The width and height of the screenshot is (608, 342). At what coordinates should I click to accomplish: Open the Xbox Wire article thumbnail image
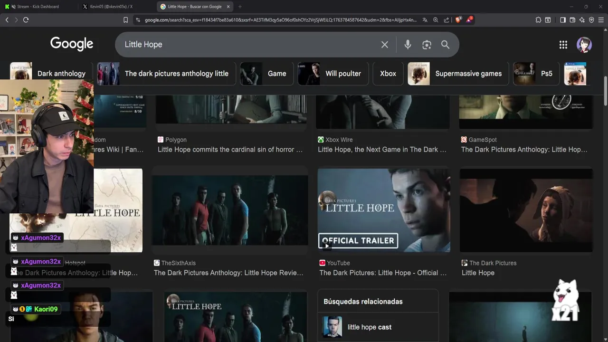(383, 112)
